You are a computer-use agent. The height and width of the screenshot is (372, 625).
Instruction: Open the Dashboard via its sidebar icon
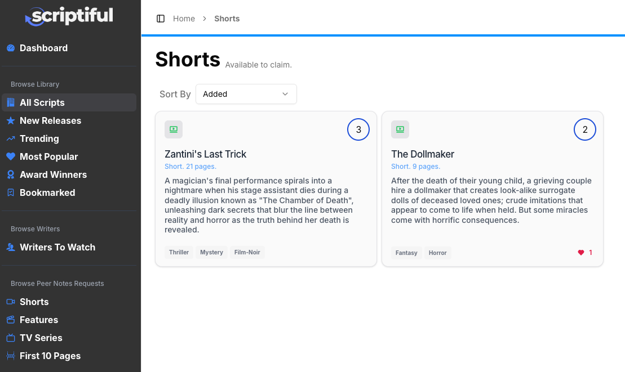click(x=10, y=48)
